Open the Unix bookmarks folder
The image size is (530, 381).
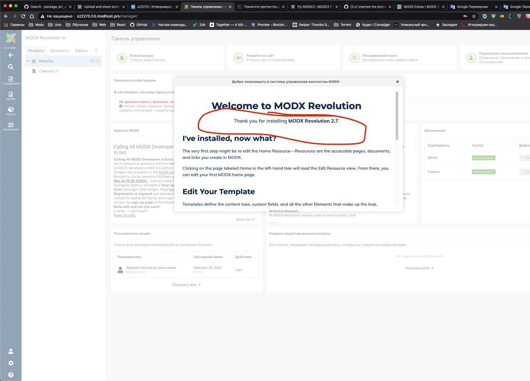[54, 25]
